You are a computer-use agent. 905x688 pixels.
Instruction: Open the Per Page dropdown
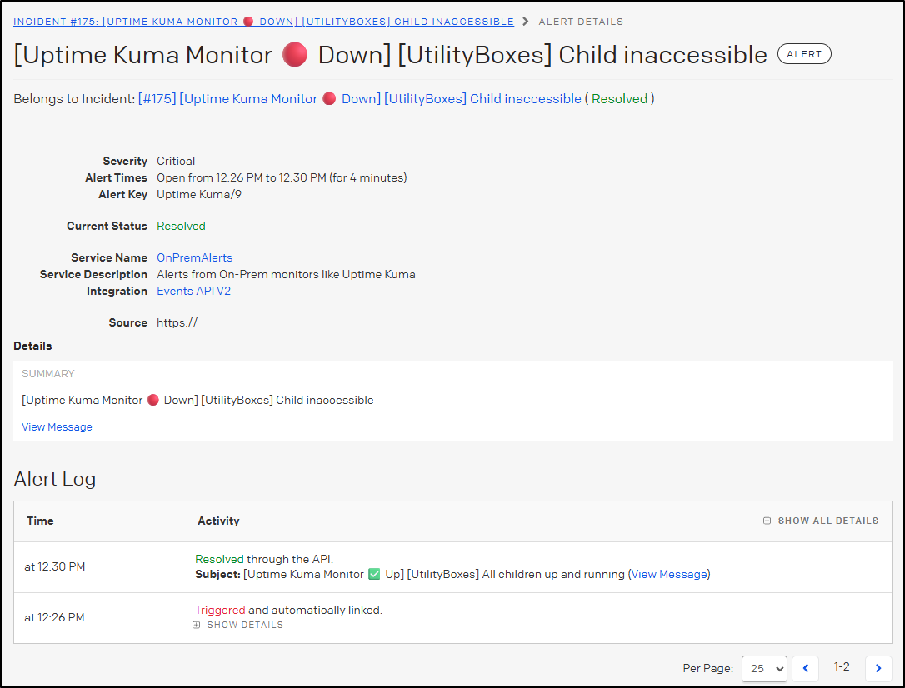(x=764, y=668)
